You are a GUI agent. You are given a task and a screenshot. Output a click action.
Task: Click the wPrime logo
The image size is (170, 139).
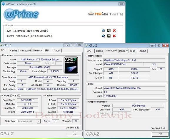tap(21, 14)
